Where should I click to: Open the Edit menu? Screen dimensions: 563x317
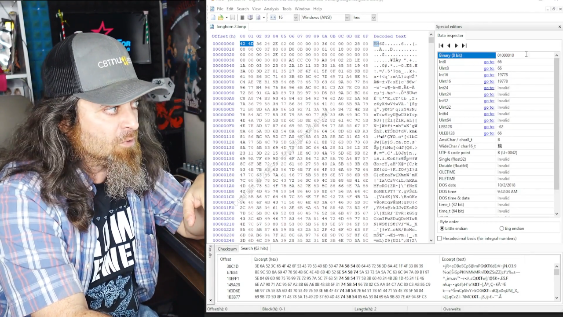(230, 9)
